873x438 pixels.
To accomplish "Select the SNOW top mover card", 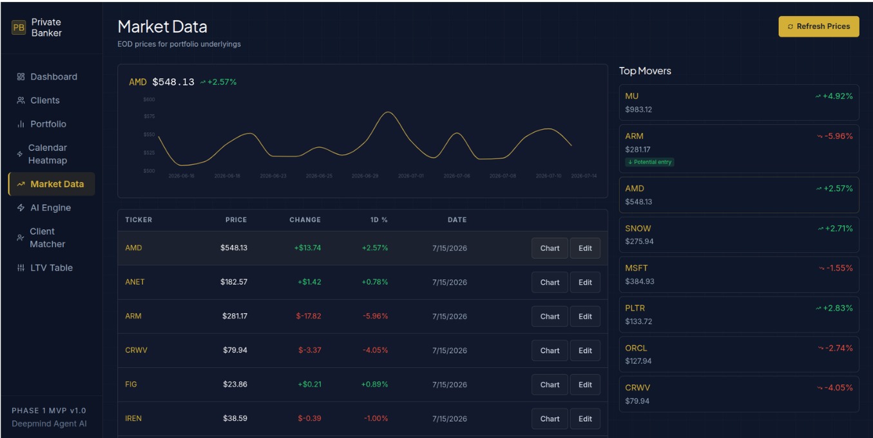I will (x=739, y=235).
